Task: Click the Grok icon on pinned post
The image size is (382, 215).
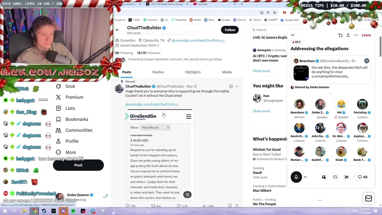Action: [x=231, y=87]
